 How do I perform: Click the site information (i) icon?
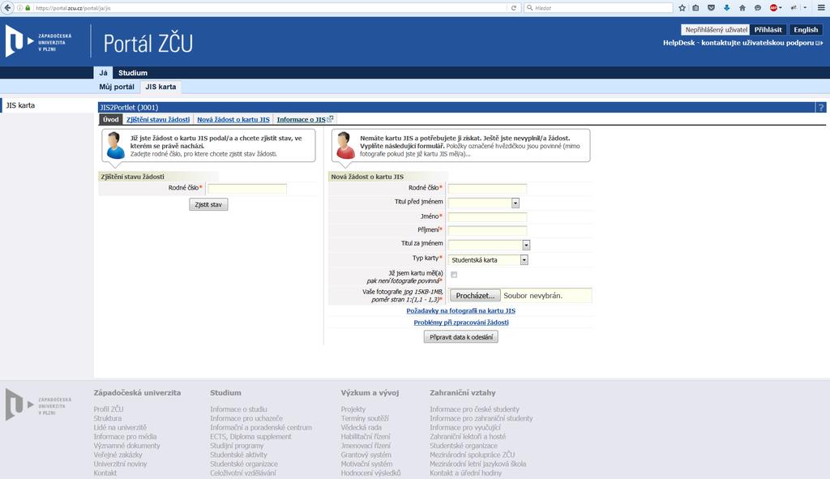click(20, 8)
